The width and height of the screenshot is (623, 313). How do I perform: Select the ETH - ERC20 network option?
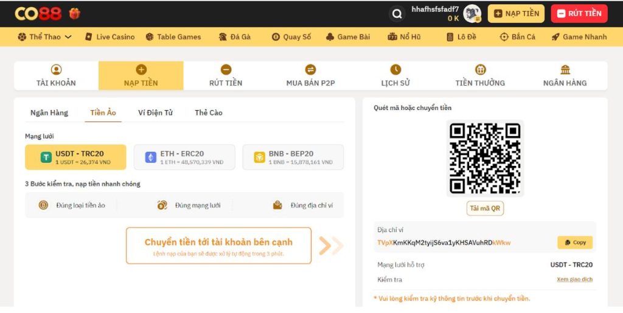pyautogui.click(x=184, y=157)
